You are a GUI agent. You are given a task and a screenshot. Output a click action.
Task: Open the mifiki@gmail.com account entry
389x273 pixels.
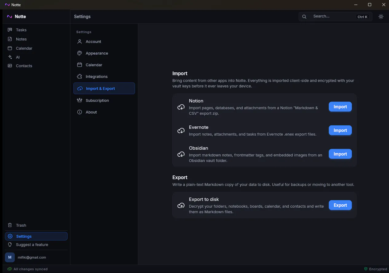coord(32,257)
